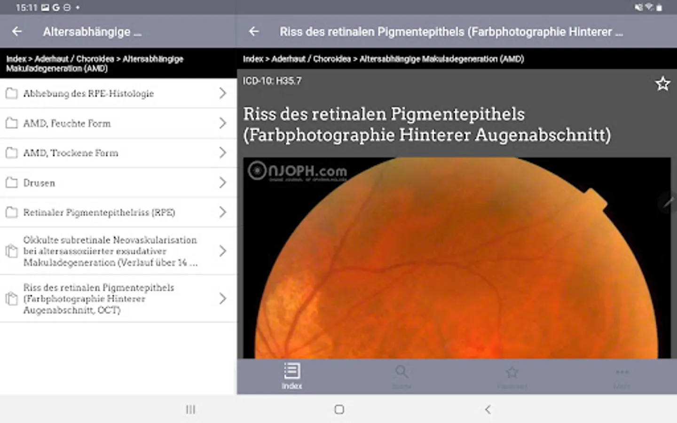Expand chevron on Retinaler Pigmentepithelriss (RPE) row

[223, 212]
